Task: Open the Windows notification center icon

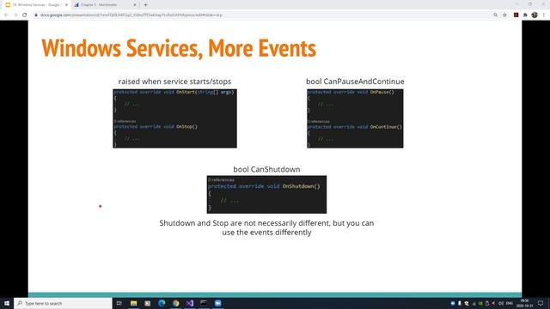Action: point(541,303)
